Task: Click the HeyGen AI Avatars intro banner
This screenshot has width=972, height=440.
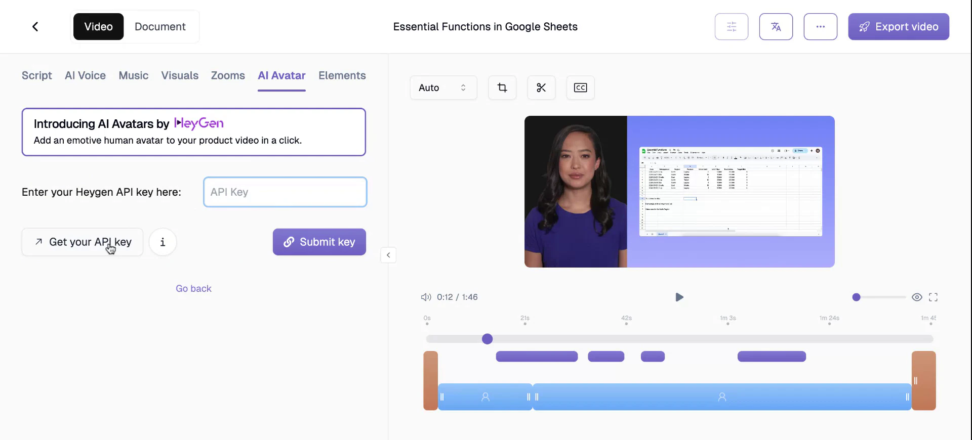Action: 194,132
